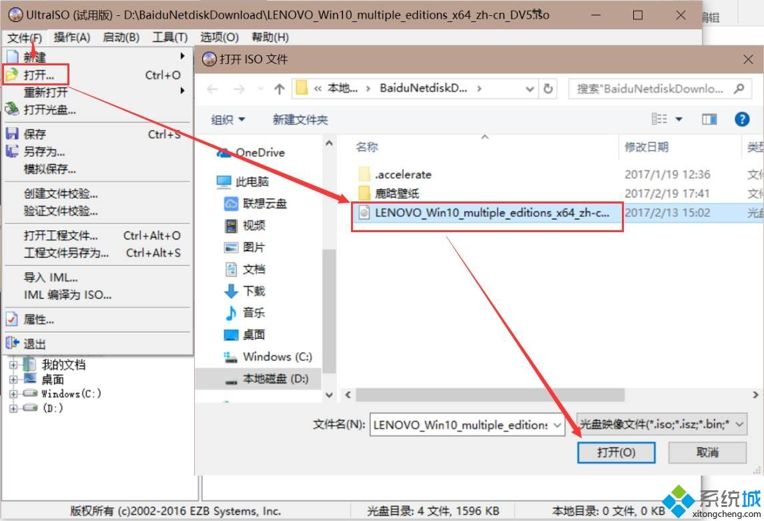The image size is (764, 521).
Task: Go back in the open dialog
Action: [x=212, y=89]
